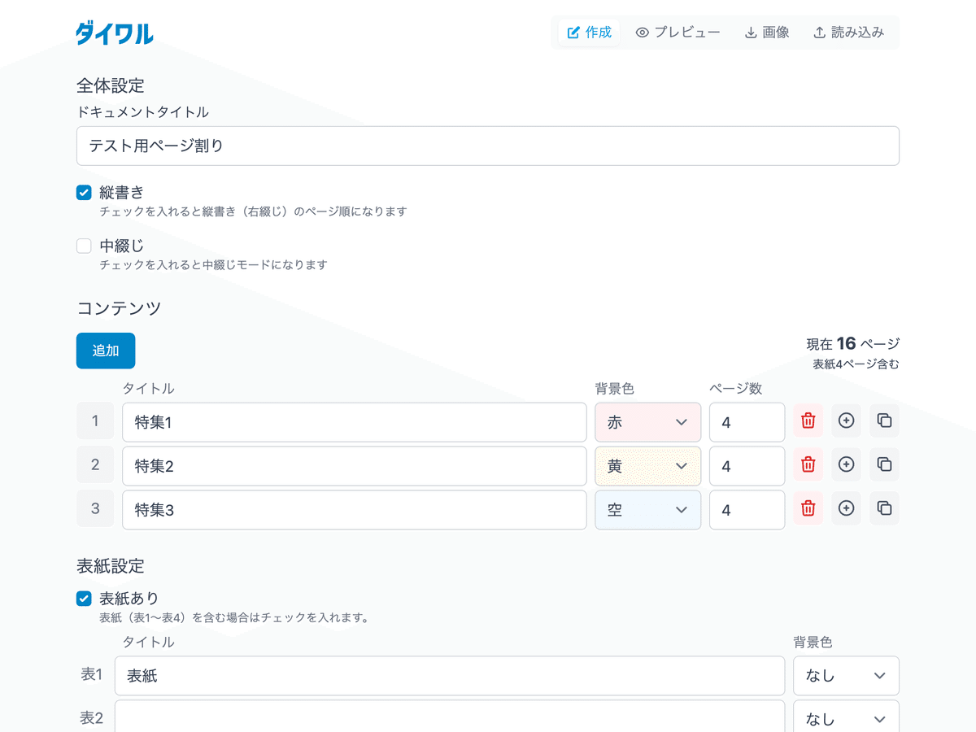Insert a row after 特集1 with plus icon
The width and height of the screenshot is (976, 732).
point(846,421)
